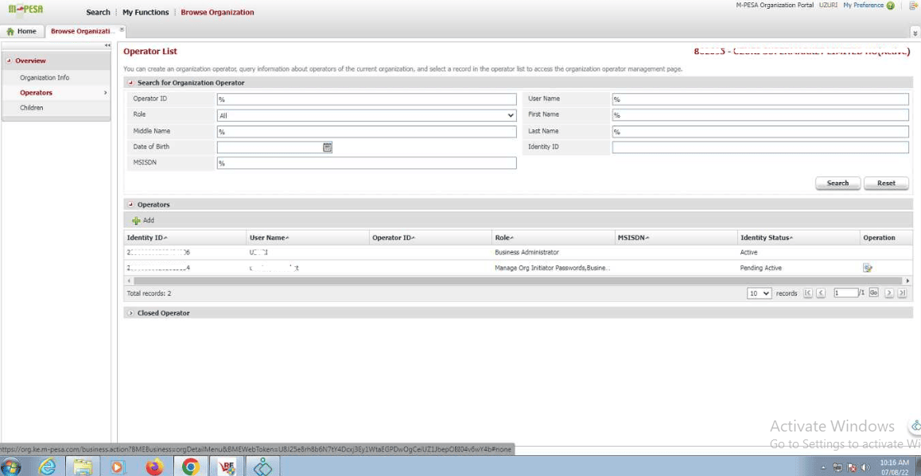
Task: Click the green help question mark icon
Action: click(x=890, y=6)
